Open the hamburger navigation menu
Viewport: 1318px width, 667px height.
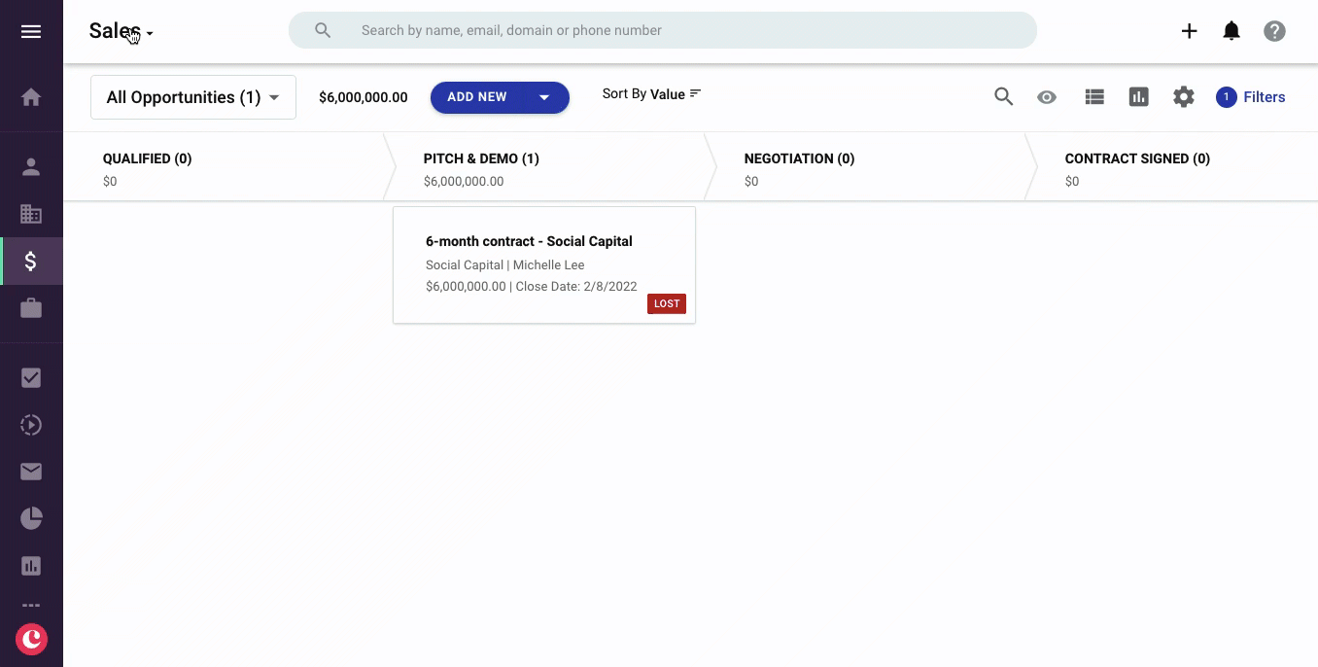(x=31, y=31)
